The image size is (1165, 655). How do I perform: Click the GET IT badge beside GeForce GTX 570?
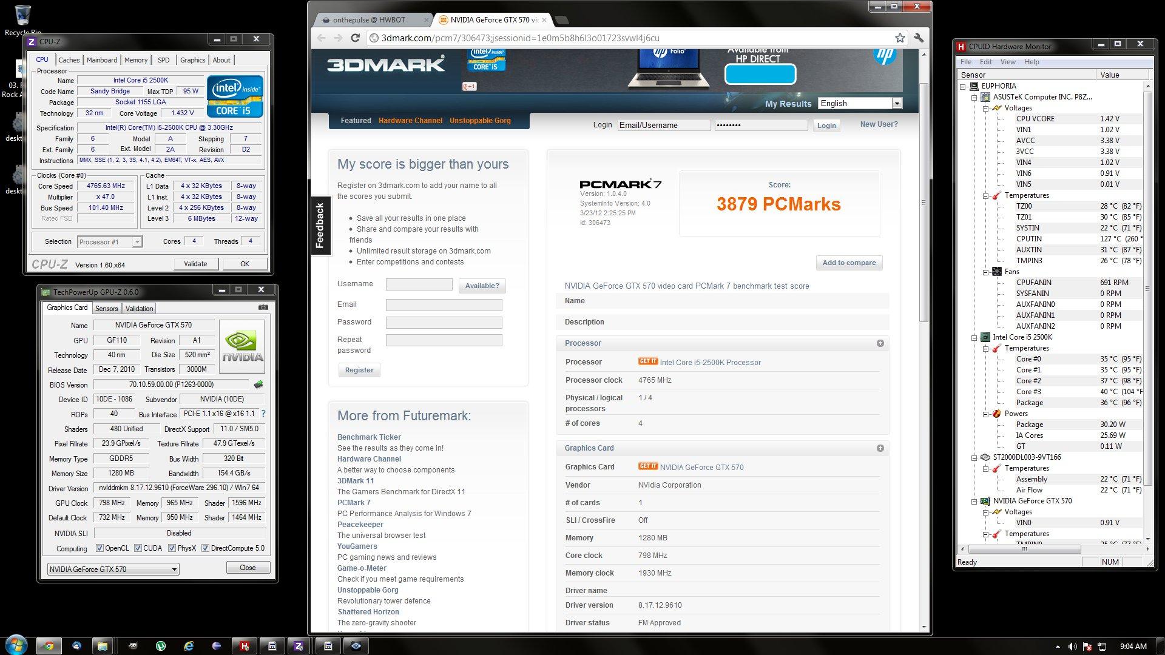coord(647,466)
